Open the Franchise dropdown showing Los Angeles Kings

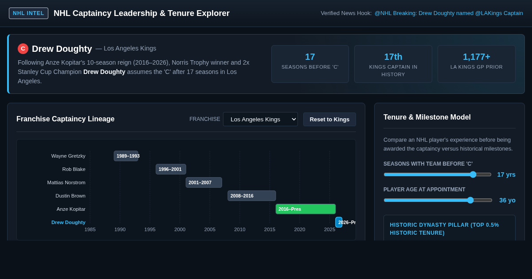[x=260, y=119]
